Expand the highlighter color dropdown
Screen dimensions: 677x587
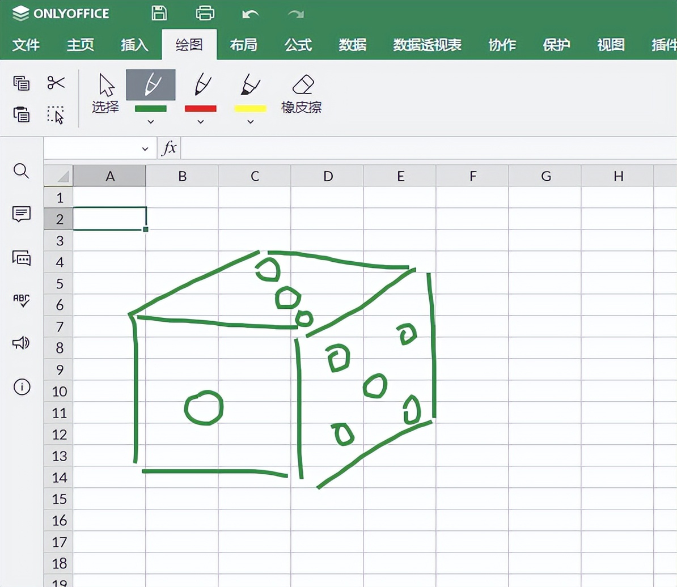click(x=249, y=121)
